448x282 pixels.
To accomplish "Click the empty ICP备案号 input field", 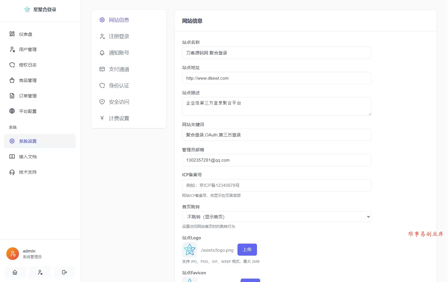I will (277, 185).
